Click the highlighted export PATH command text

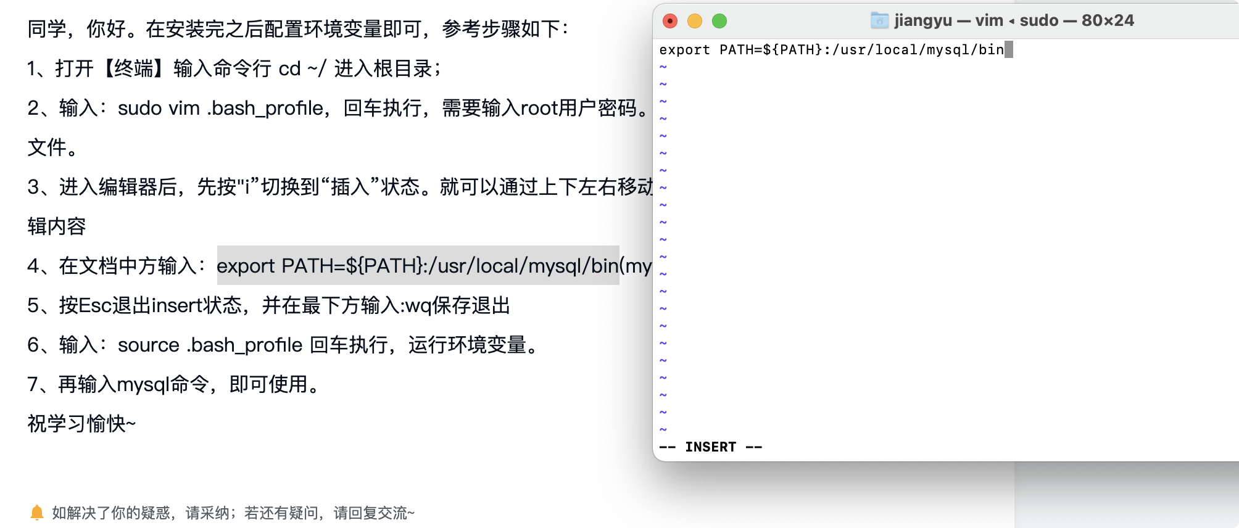point(418,265)
